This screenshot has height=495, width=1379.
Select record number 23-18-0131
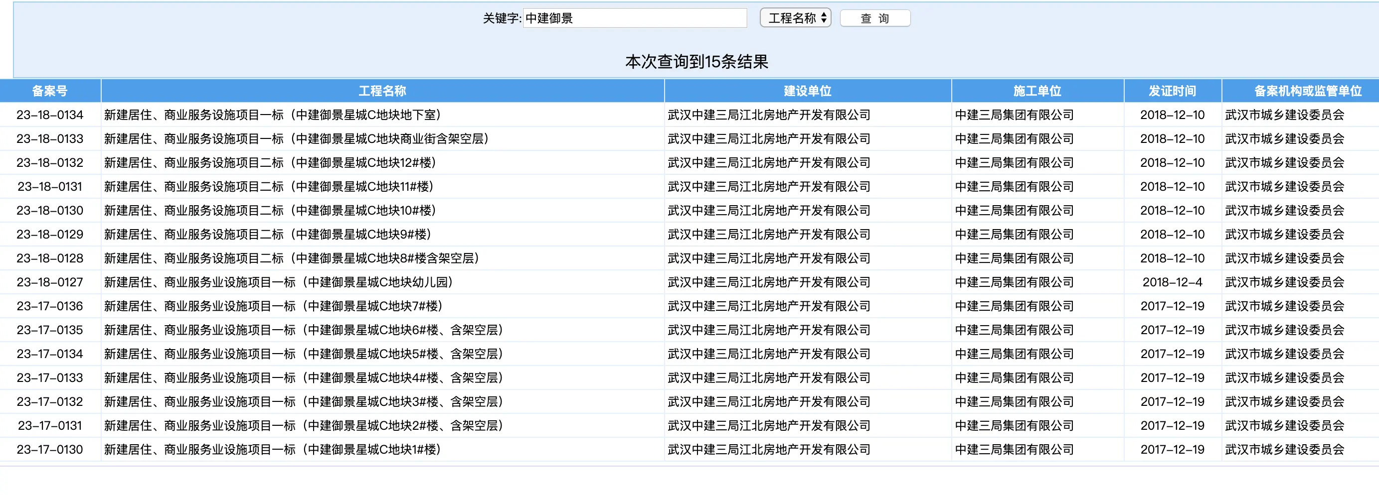[50, 187]
